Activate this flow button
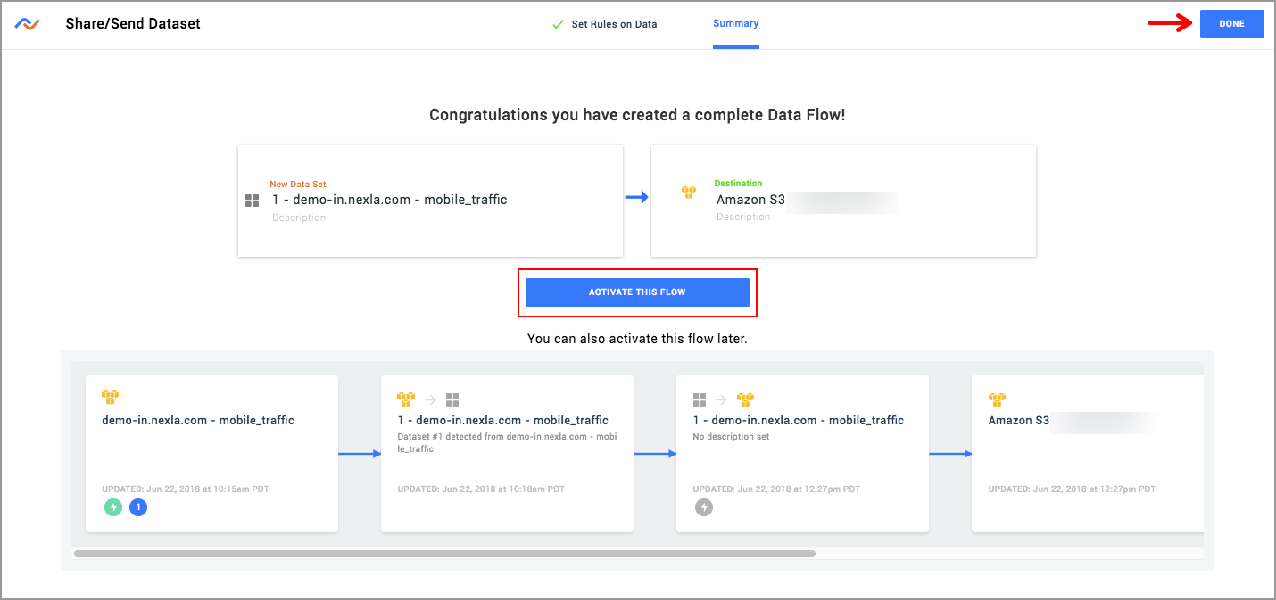Image resolution: width=1276 pixels, height=600 pixels. 637,292
